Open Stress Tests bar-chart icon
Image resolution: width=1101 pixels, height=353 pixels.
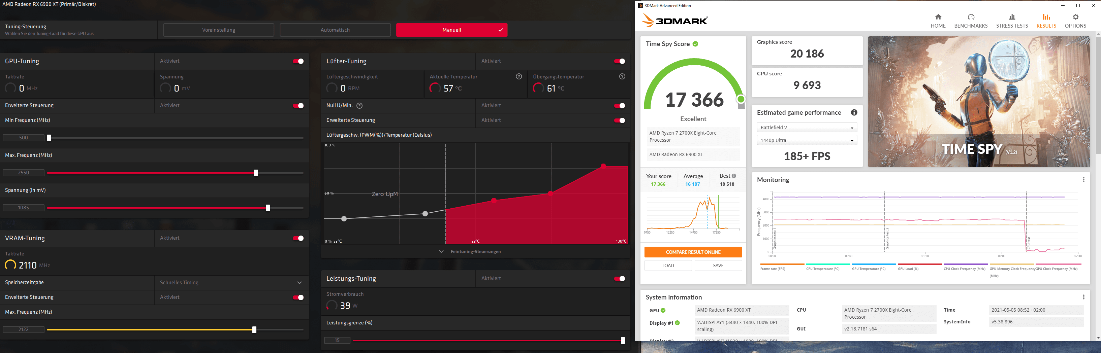click(x=1012, y=17)
